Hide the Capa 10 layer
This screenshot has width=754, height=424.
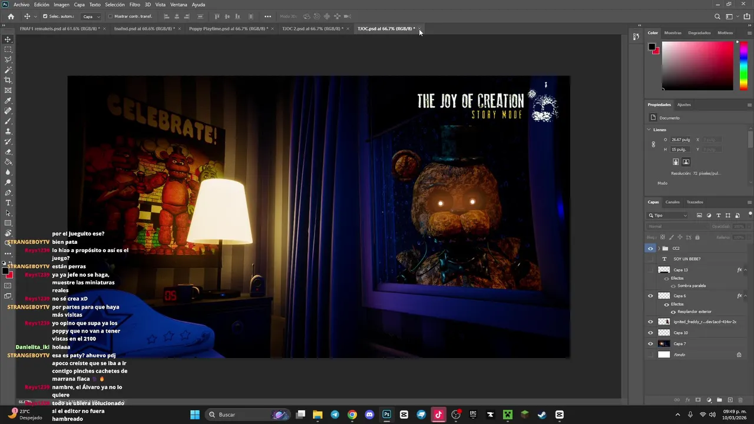coord(650,333)
